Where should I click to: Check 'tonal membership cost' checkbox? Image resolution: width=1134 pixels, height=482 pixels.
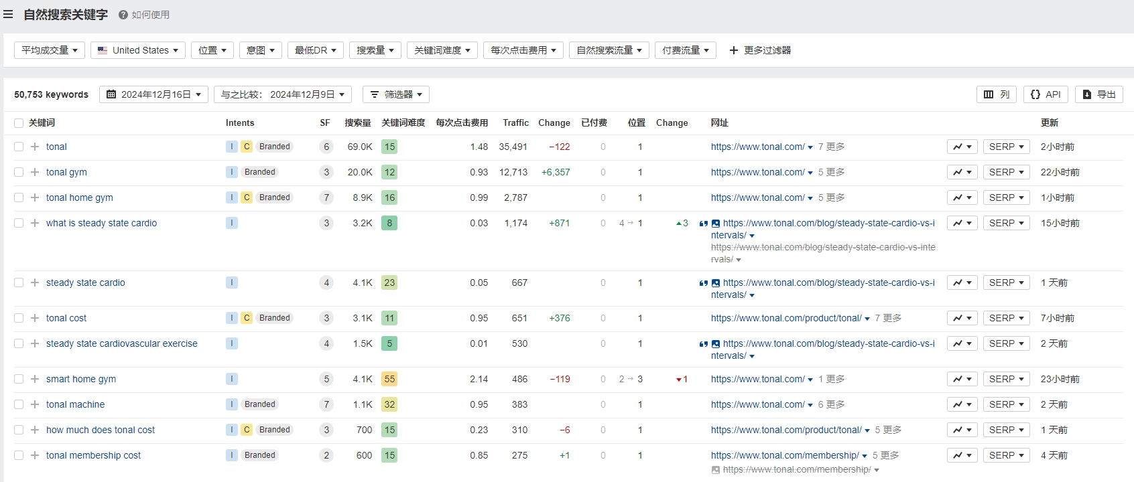(19, 455)
